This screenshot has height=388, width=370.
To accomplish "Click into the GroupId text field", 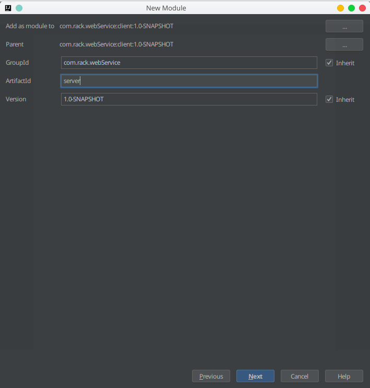I will click(x=188, y=63).
